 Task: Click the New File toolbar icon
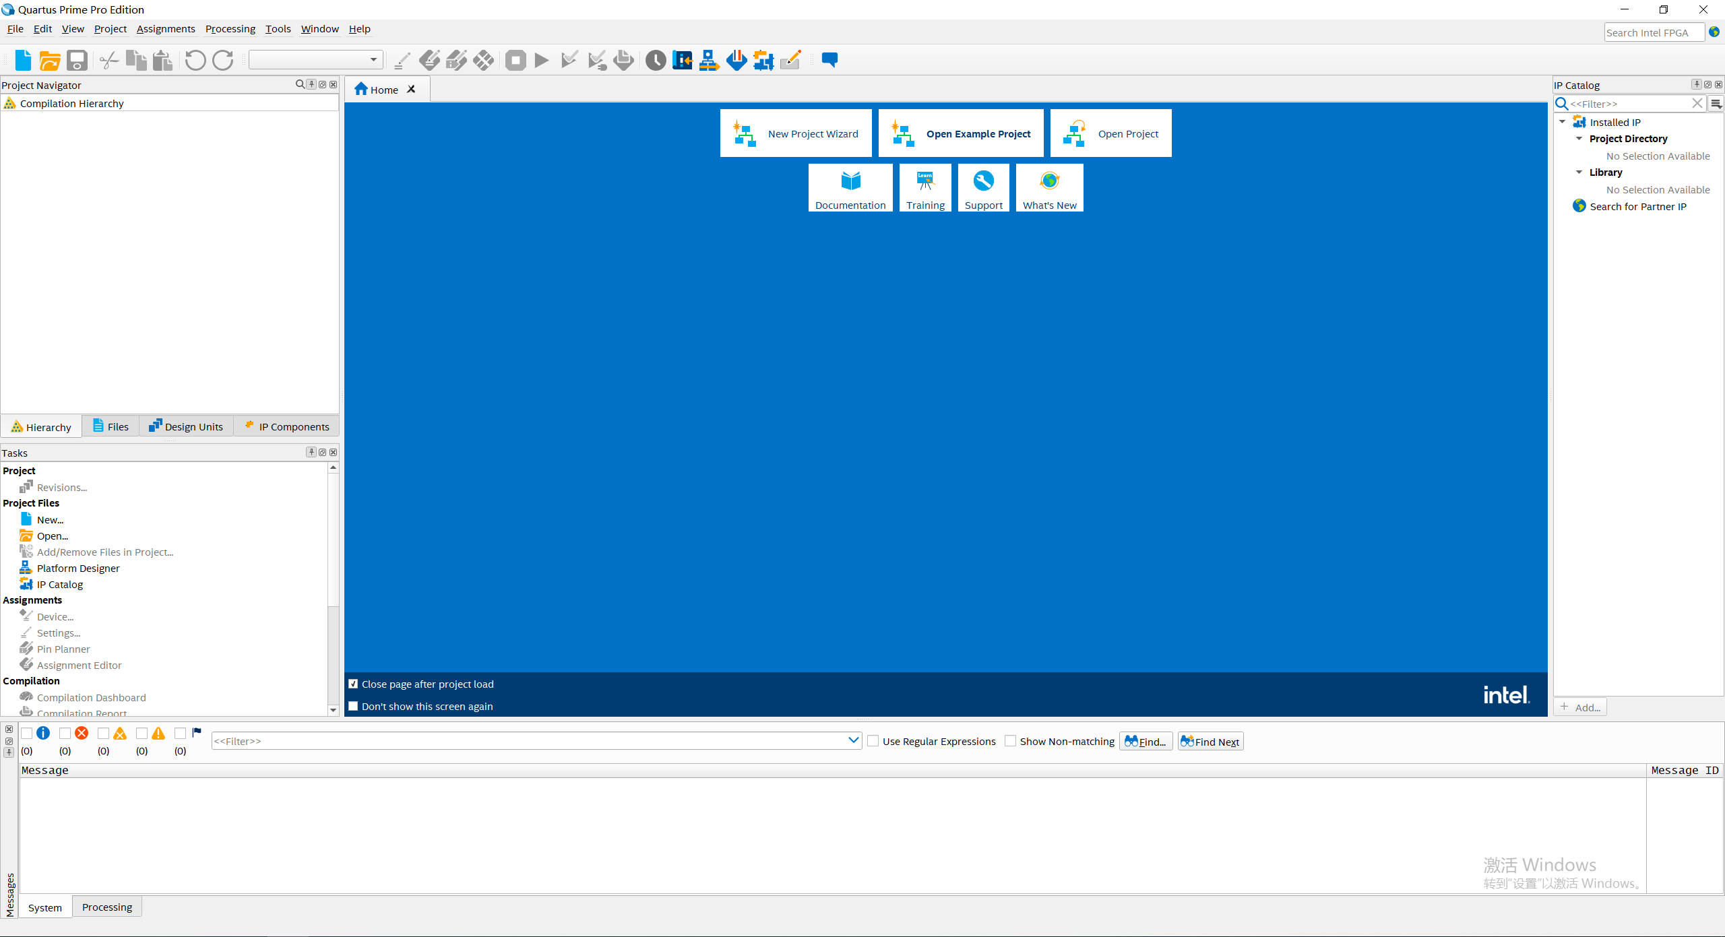tap(23, 61)
